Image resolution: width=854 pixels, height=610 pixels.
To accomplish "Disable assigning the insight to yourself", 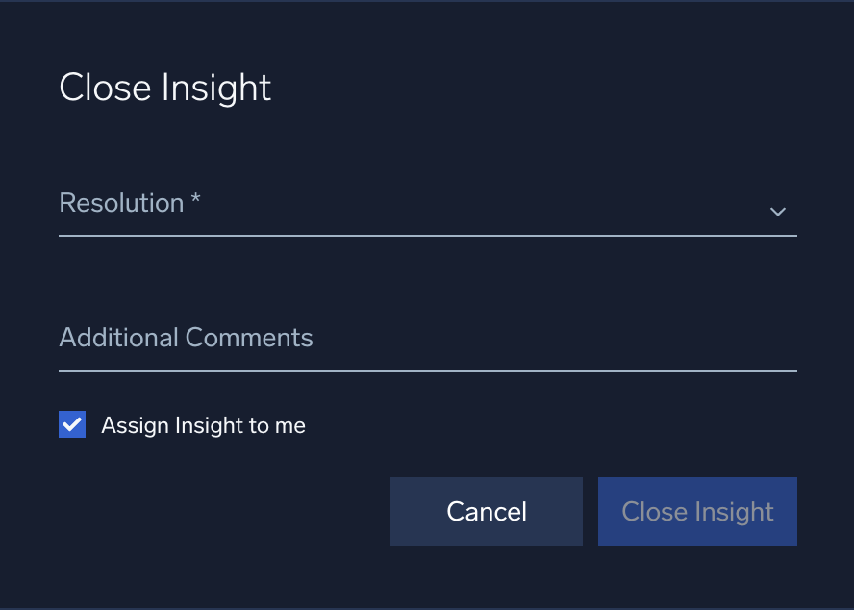I will tap(72, 423).
